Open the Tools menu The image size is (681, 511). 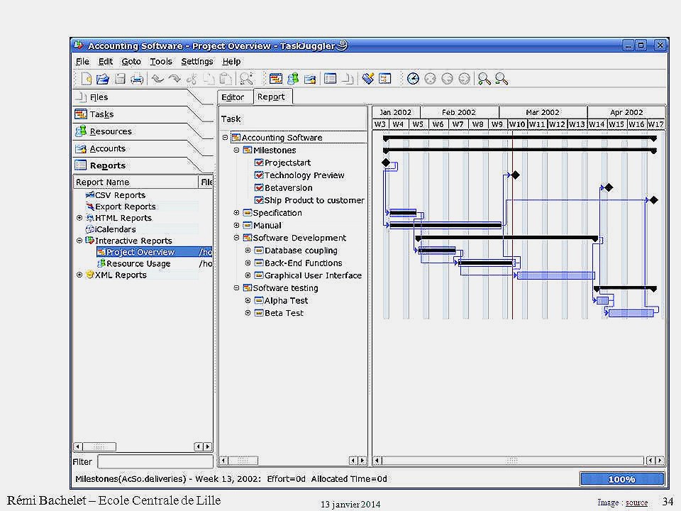pyautogui.click(x=161, y=61)
